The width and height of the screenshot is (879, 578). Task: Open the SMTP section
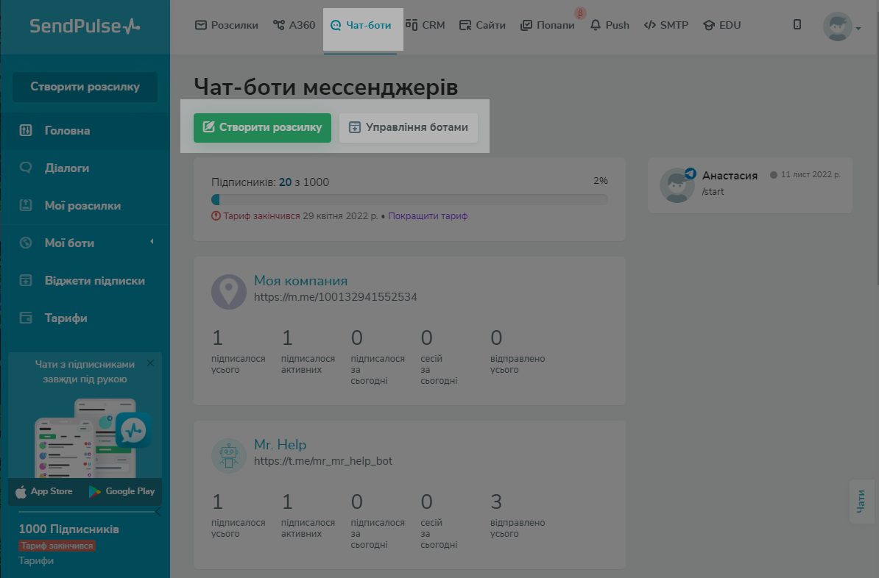pos(666,25)
